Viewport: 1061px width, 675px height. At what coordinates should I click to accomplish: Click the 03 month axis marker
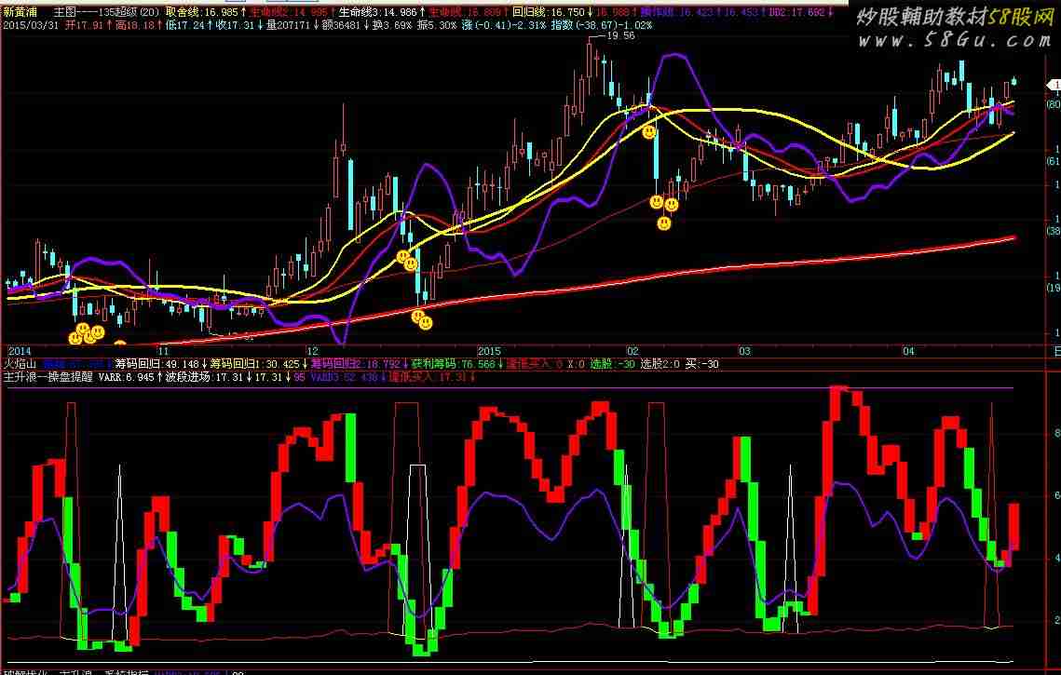(744, 351)
